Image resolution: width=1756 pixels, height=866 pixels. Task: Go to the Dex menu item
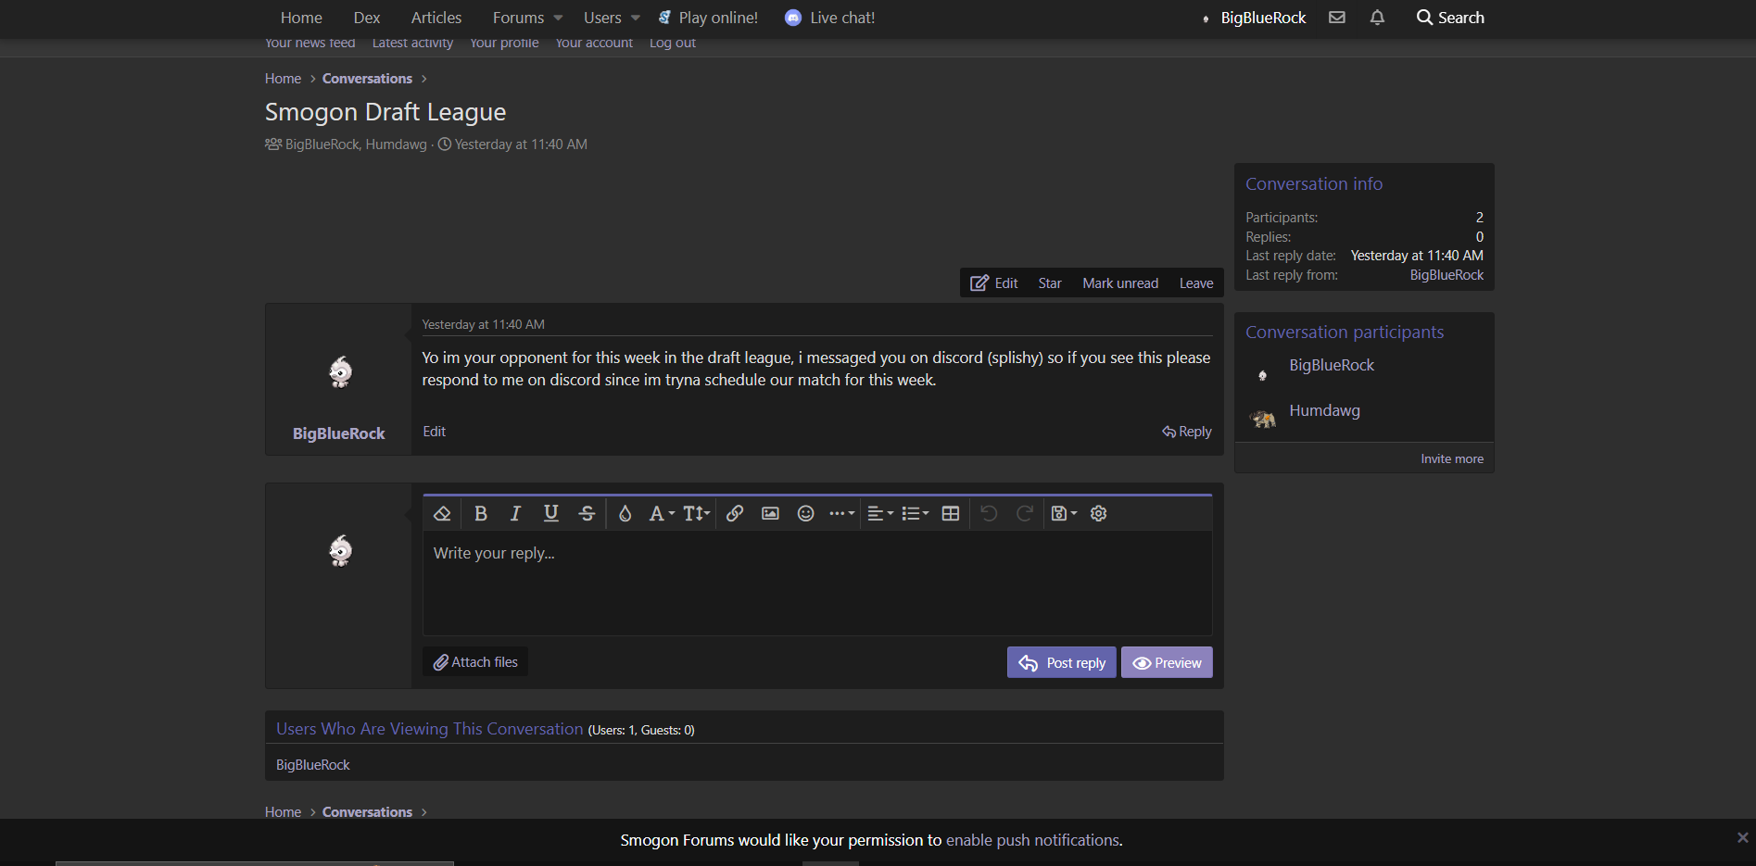tap(366, 18)
